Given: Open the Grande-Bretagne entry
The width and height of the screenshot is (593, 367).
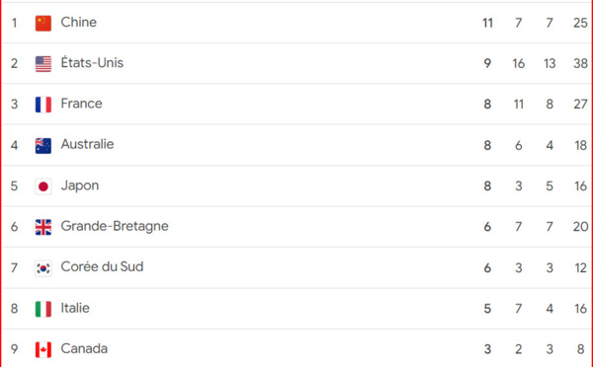Looking at the screenshot, I should 115,226.
